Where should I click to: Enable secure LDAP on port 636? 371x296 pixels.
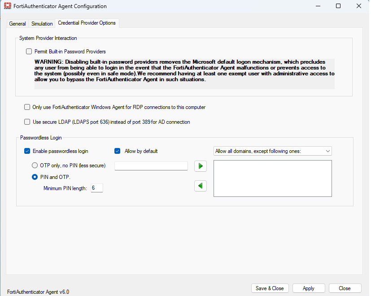[x=27, y=122]
